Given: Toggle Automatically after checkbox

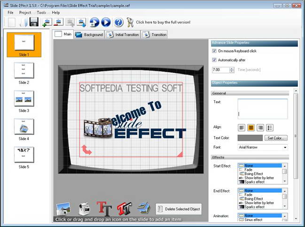Looking at the screenshot, I should pyautogui.click(x=214, y=60).
